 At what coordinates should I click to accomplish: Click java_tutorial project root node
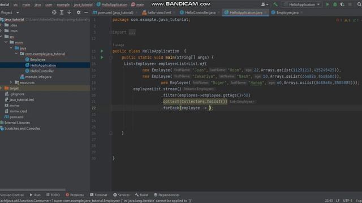coord(14,20)
